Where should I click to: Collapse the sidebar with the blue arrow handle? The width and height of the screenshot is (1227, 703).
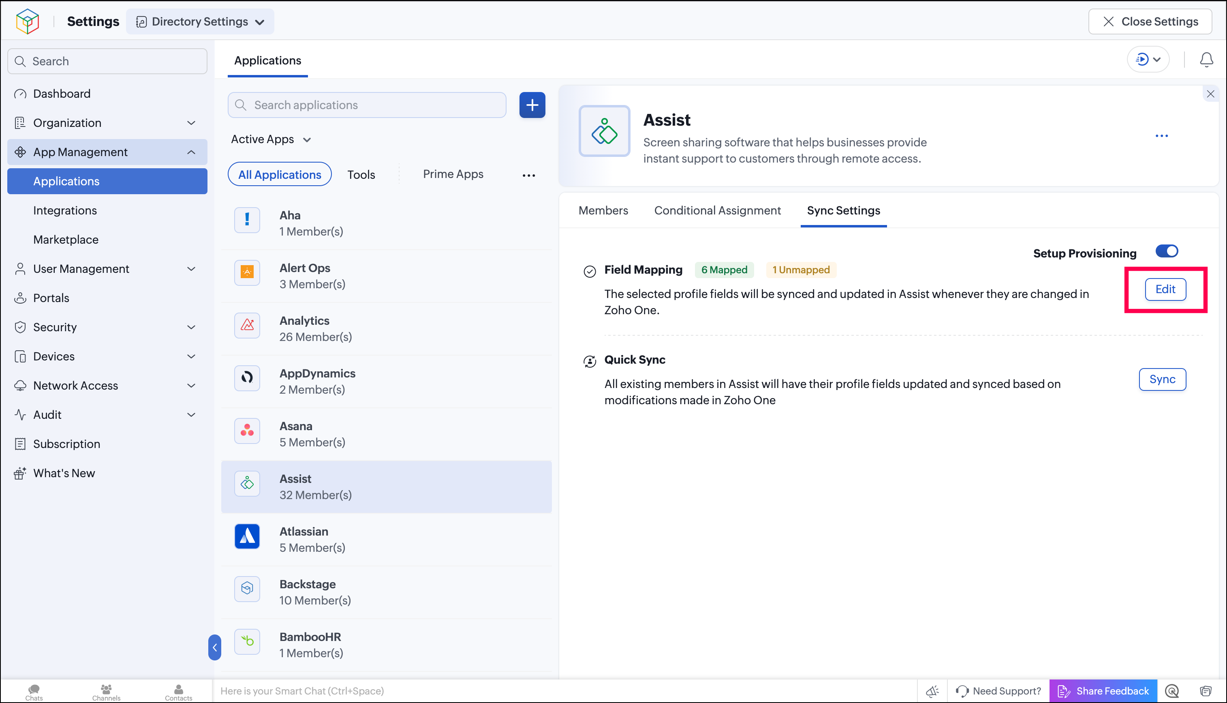[215, 647]
